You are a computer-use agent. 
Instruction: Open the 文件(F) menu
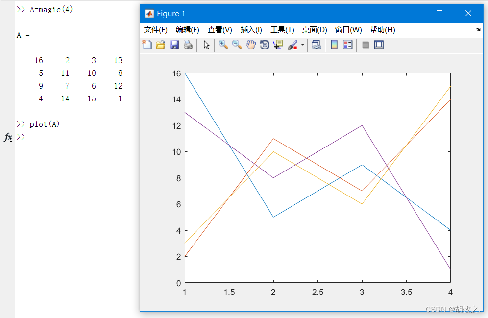pyautogui.click(x=155, y=30)
